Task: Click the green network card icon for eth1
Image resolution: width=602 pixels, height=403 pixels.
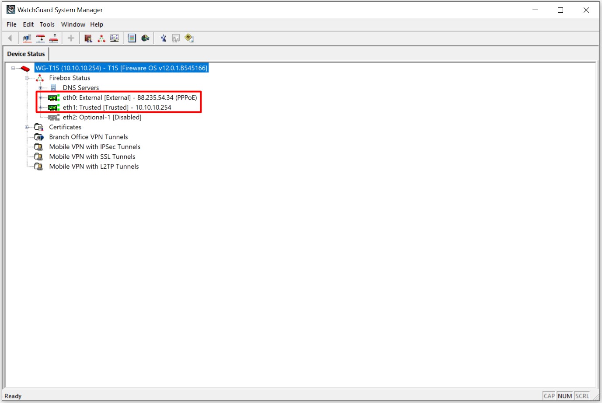Action: tap(54, 108)
